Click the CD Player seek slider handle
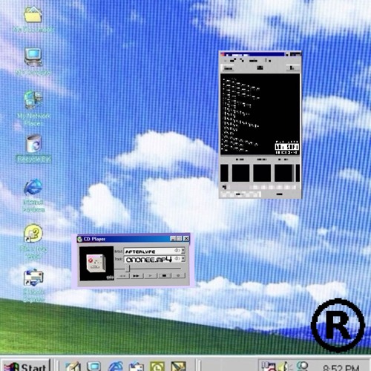Image resolution: width=371 pixels, height=371 pixels. 128,269
